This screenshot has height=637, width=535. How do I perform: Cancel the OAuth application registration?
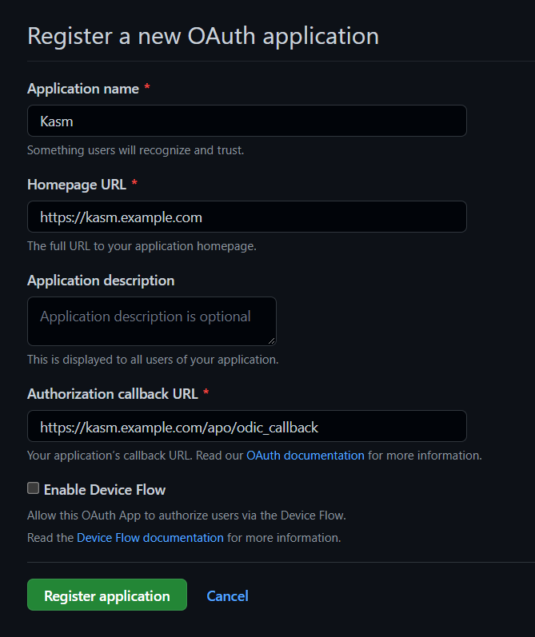pos(227,595)
